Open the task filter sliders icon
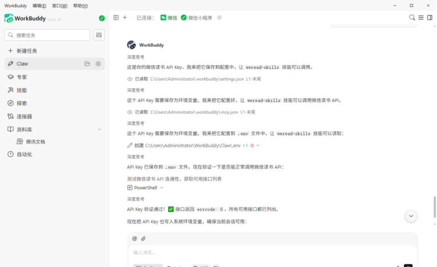 [99, 35]
